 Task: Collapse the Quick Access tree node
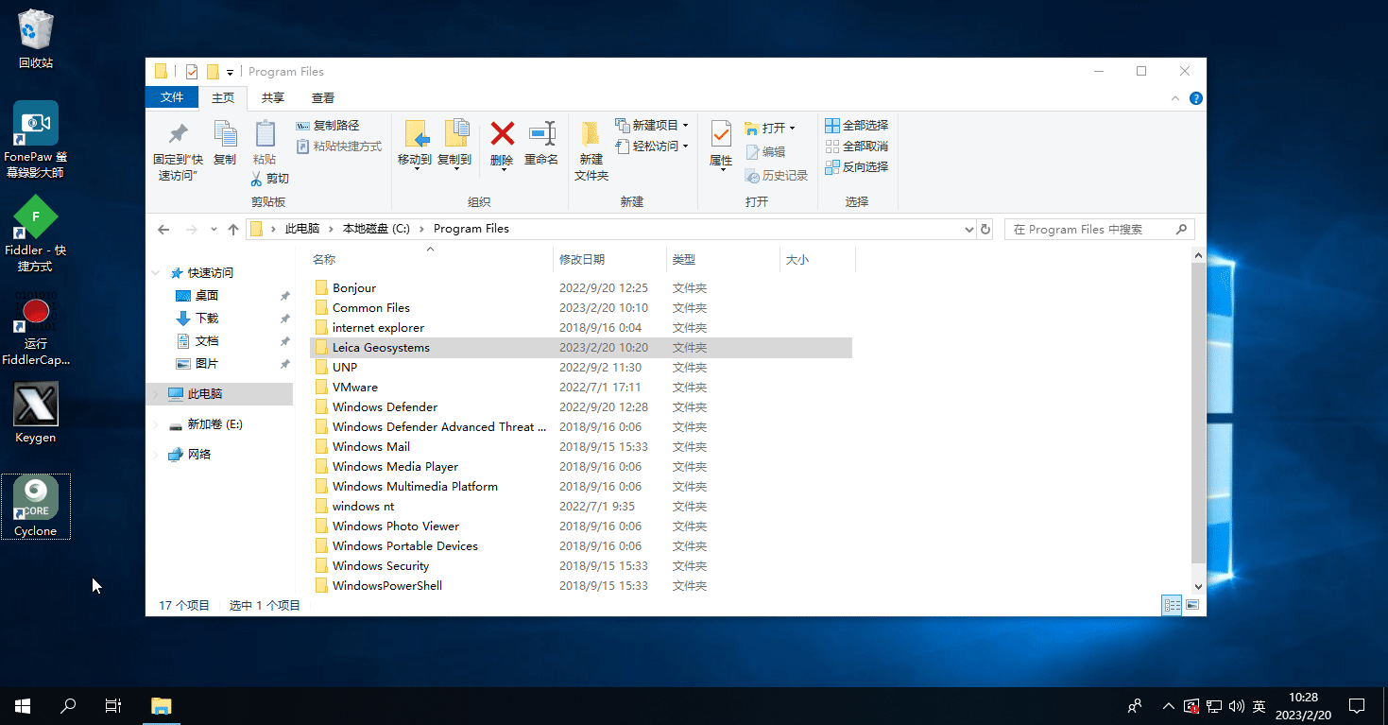click(156, 273)
